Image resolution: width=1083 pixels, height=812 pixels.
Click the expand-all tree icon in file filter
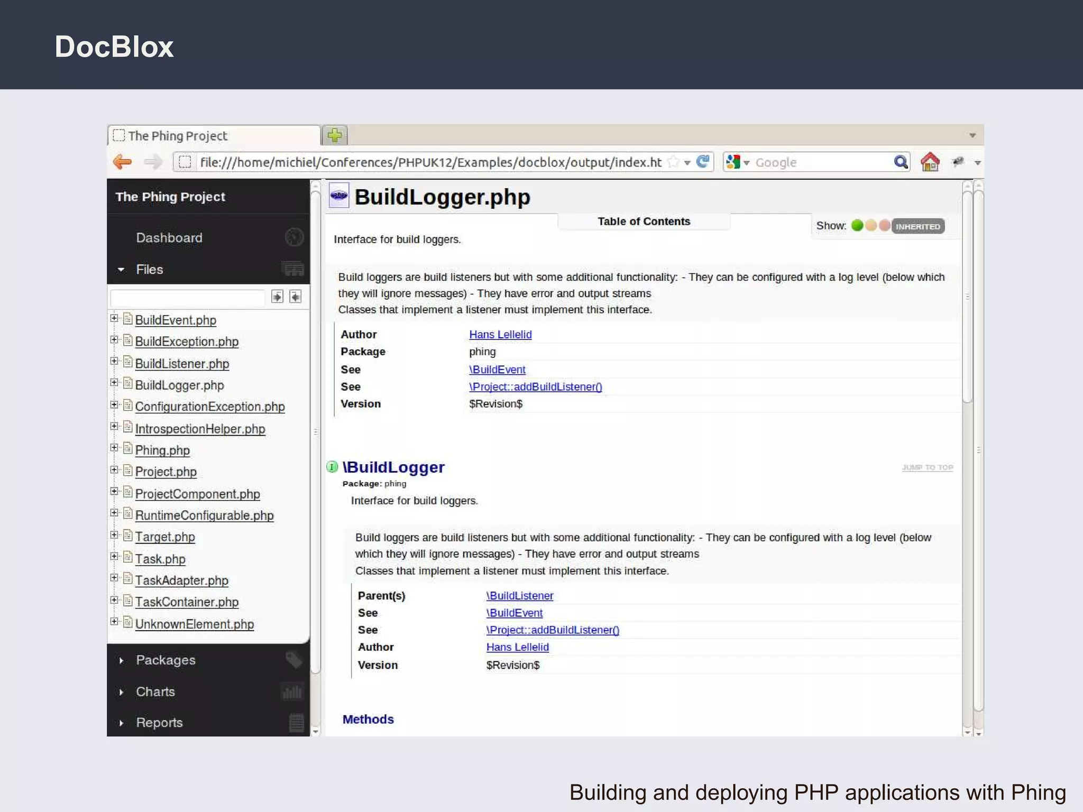[x=277, y=297]
